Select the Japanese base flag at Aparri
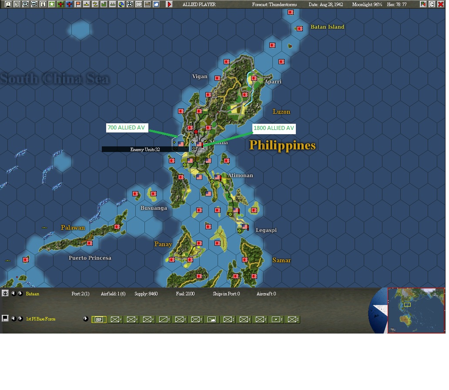The image size is (449, 390). [x=254, y=78]
